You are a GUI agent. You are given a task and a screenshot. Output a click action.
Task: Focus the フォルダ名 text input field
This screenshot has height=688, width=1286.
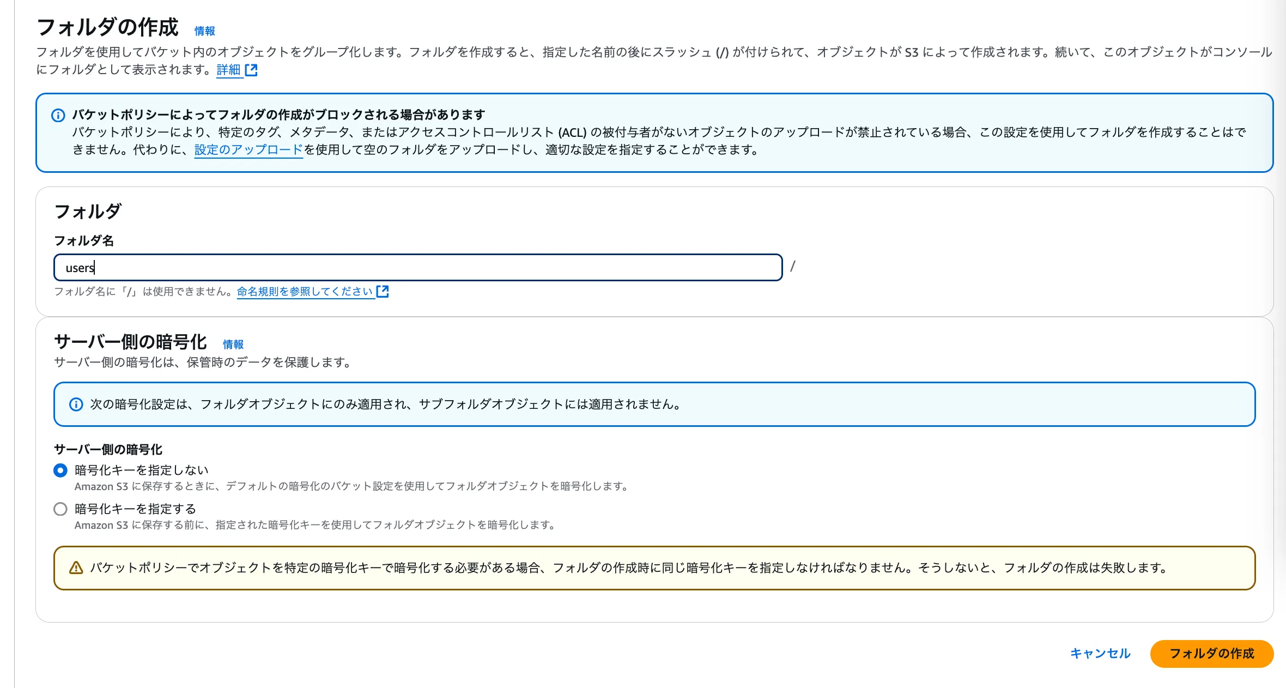(417, 268)
